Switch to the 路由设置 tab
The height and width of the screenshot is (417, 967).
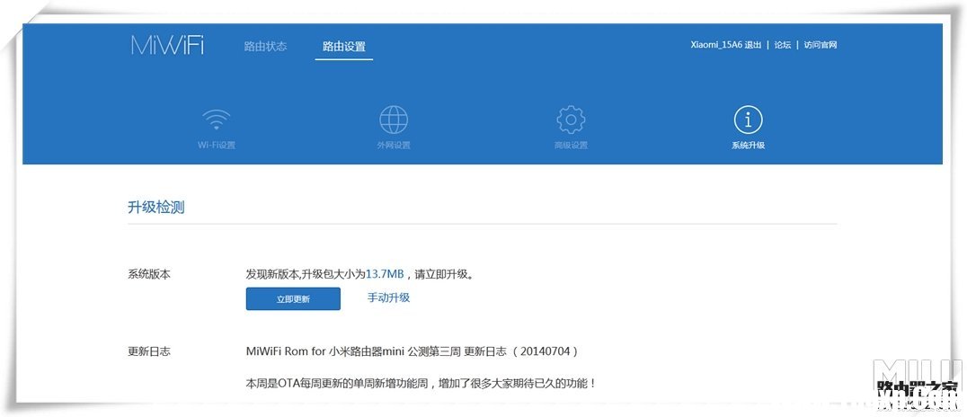point(344,47)
